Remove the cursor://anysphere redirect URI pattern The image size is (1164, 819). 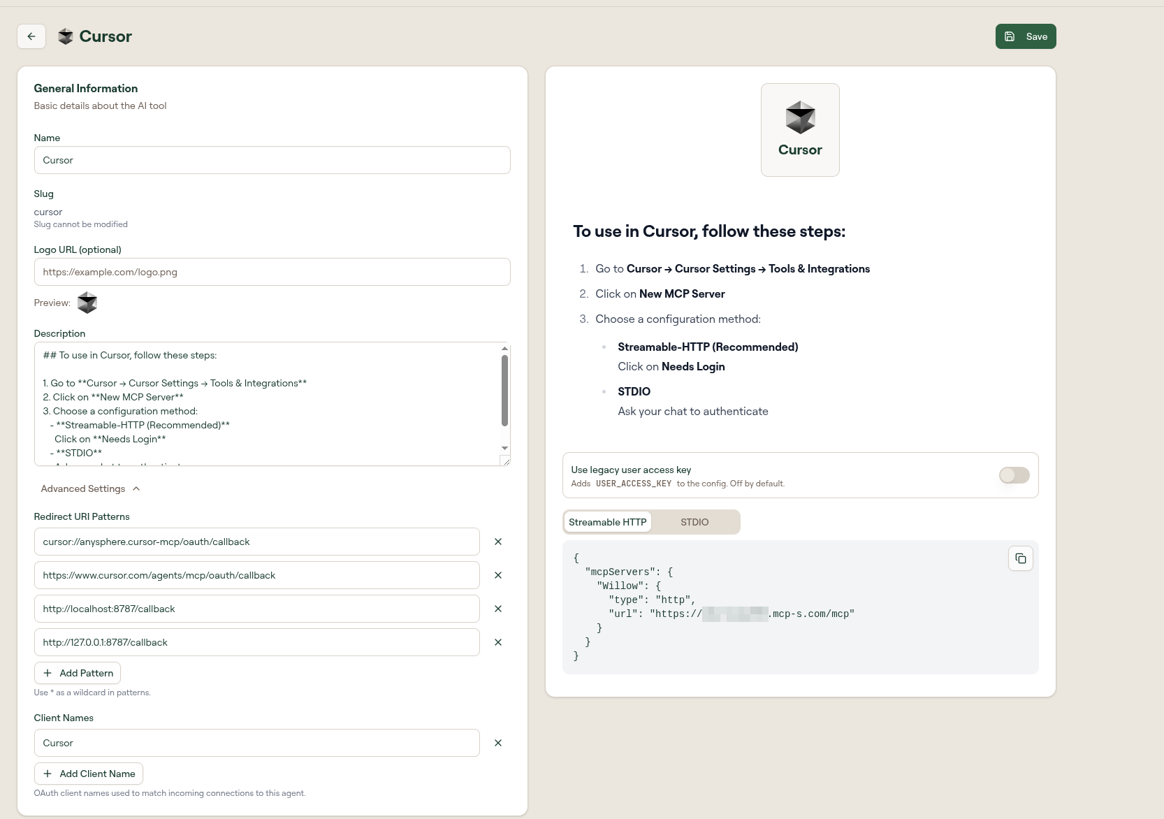498,542
